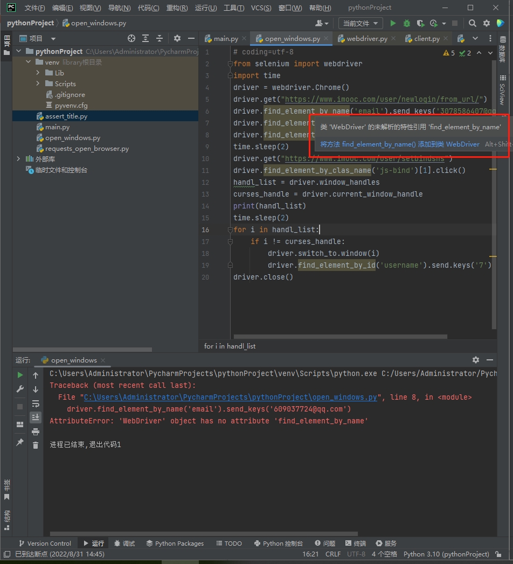Open the TODO tool window

coord(229,543)
